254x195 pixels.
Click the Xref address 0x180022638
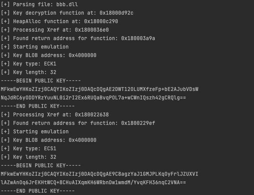tap(91, 114)
